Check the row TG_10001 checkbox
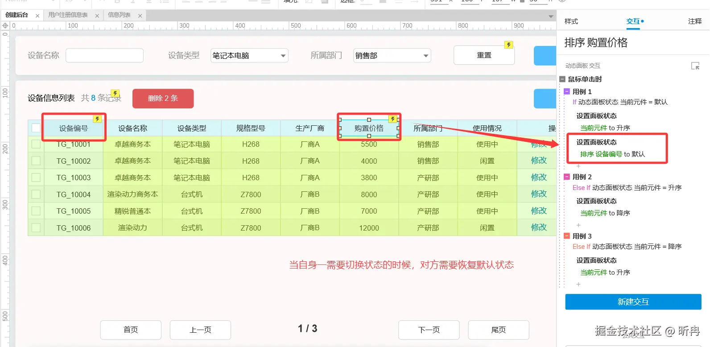 click(36, 144)
